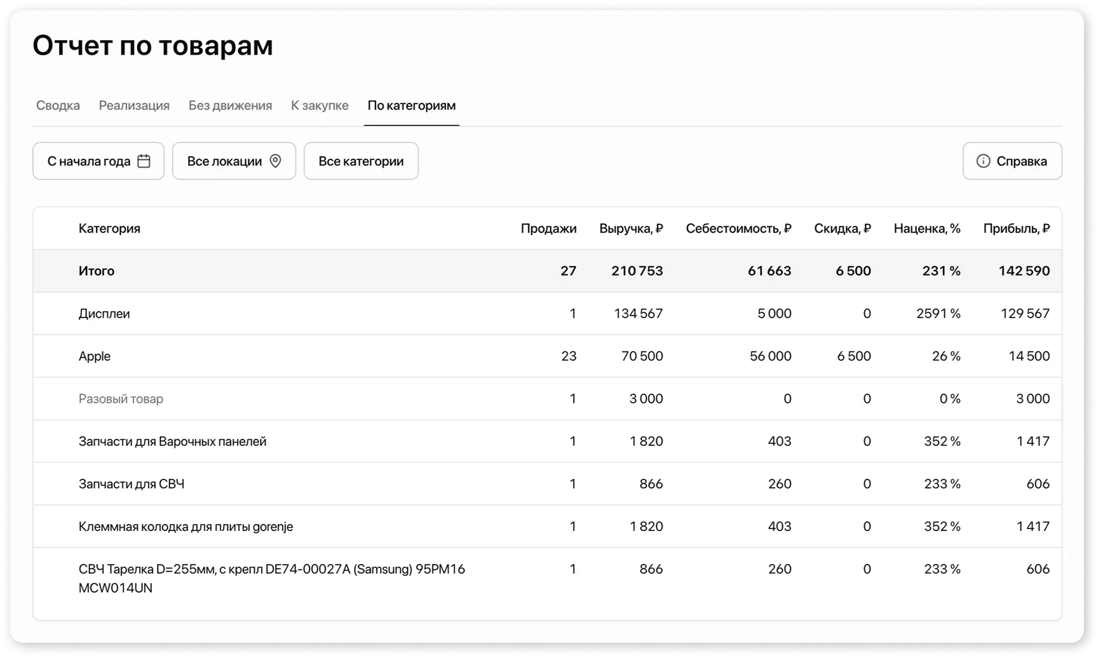Screen dimensions: 1103x658
Task: Open the Дисплеи category row
Action: [104, 314]
